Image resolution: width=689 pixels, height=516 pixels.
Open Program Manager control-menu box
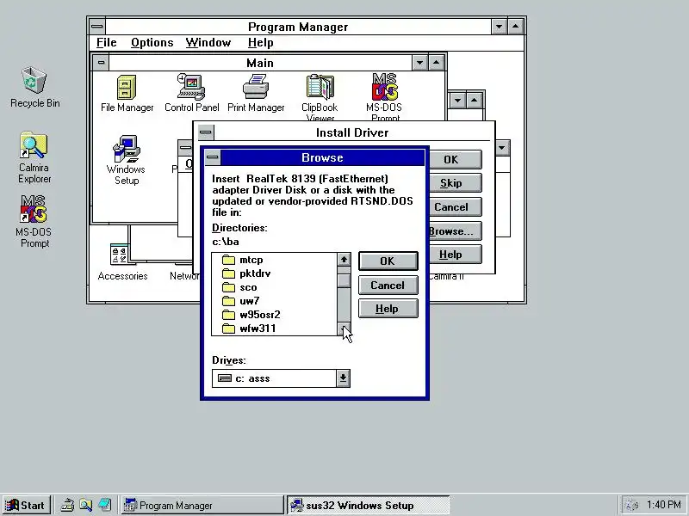(97, 27)
